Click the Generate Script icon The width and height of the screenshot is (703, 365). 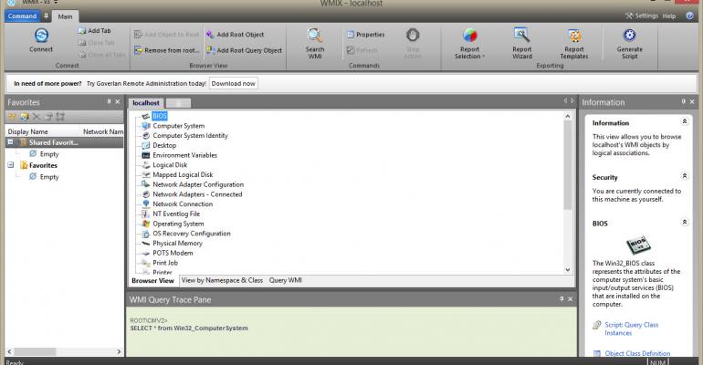(x=629, y=36)
